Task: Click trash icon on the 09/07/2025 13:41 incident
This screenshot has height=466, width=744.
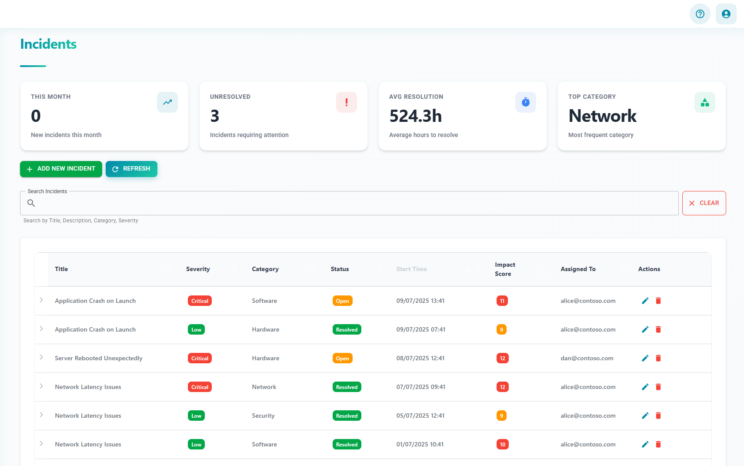Action: [x=658, y=301]
